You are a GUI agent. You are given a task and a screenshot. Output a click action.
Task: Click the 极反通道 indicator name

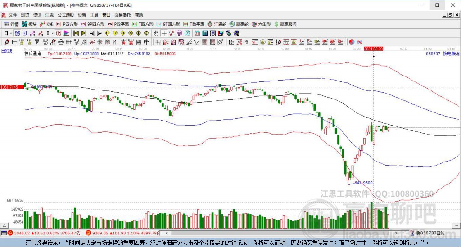pyautogui.click(x=33, y=54)
